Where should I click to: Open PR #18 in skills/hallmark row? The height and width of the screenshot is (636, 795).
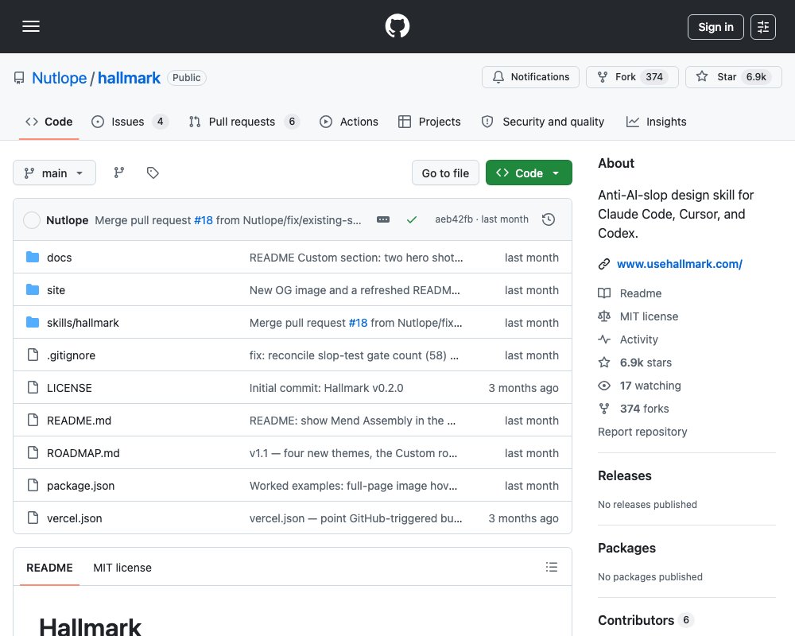pos(358,323)
